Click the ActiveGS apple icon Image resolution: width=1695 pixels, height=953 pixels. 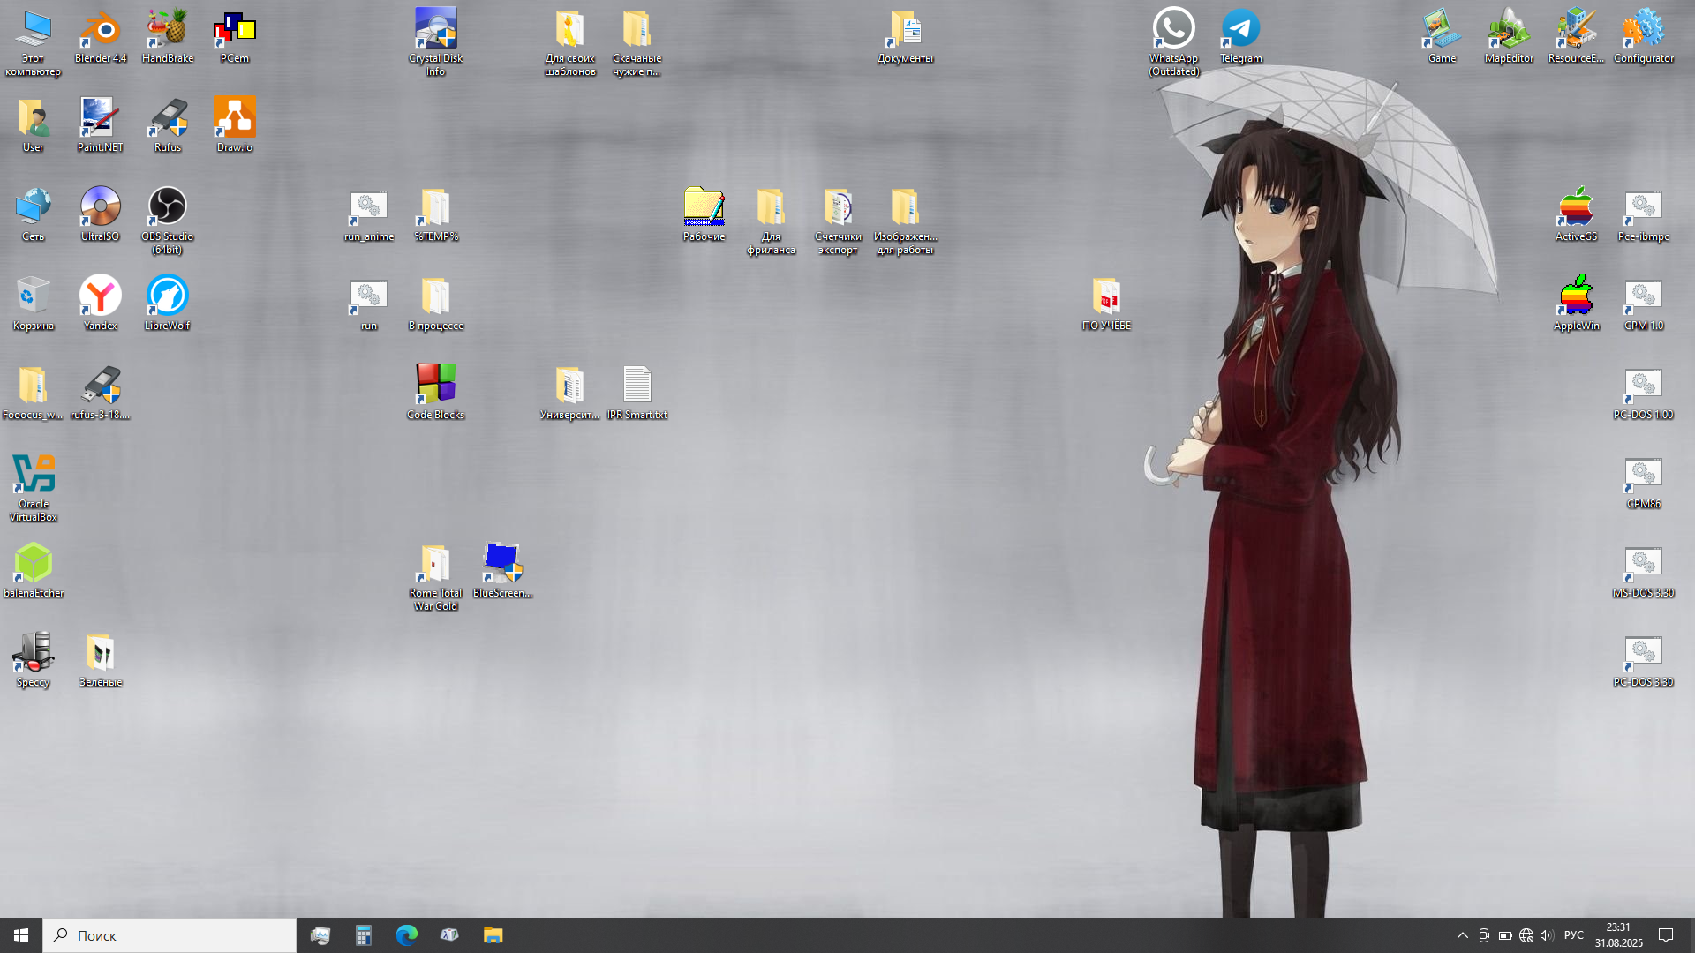1576,214
